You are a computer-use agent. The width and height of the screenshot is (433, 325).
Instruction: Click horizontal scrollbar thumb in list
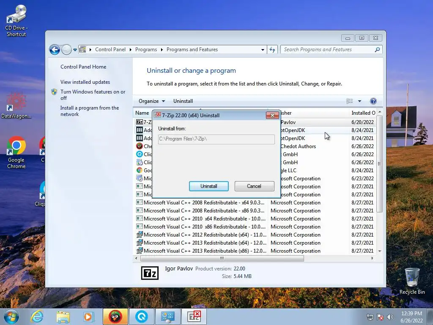(x=222, y=259)
